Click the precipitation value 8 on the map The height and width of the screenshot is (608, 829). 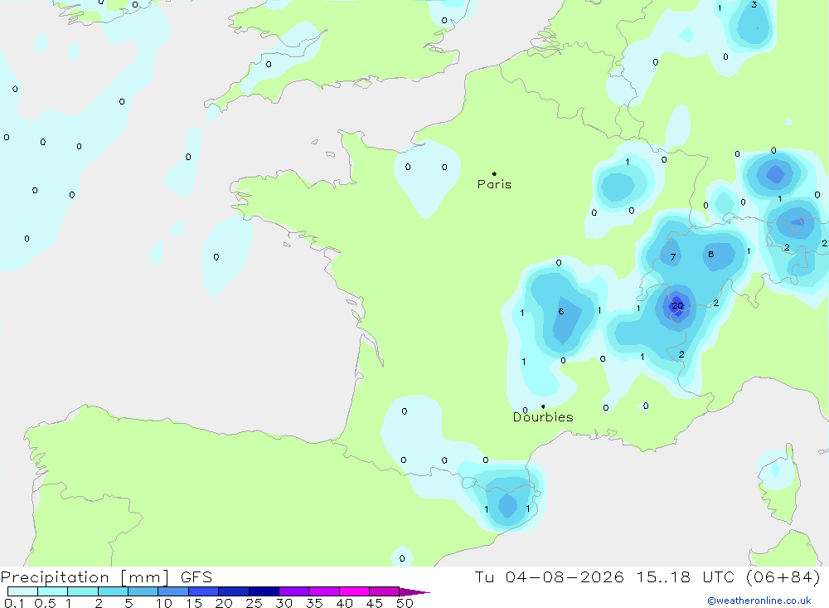click(x=711, y=254)
